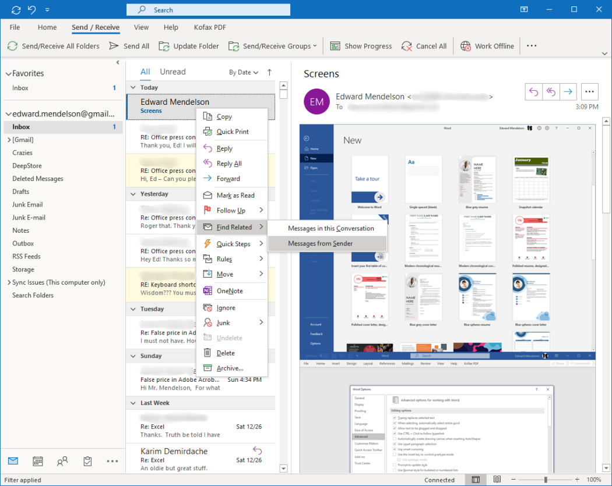Select Reply All in the context menu

[x=232, y=164]
